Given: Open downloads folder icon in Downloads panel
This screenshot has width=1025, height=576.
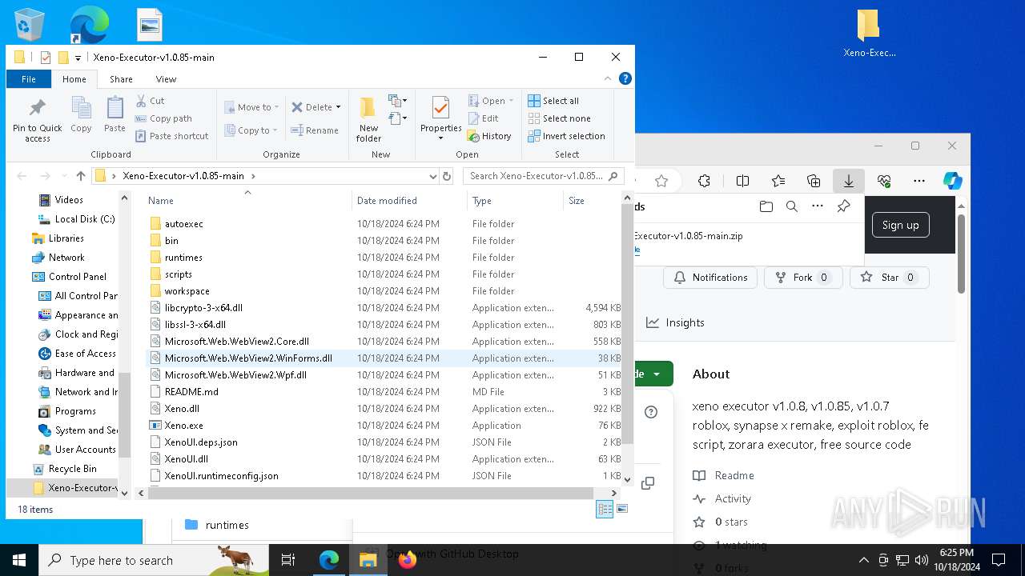Looking at the screenshot, I should [766, 206].
